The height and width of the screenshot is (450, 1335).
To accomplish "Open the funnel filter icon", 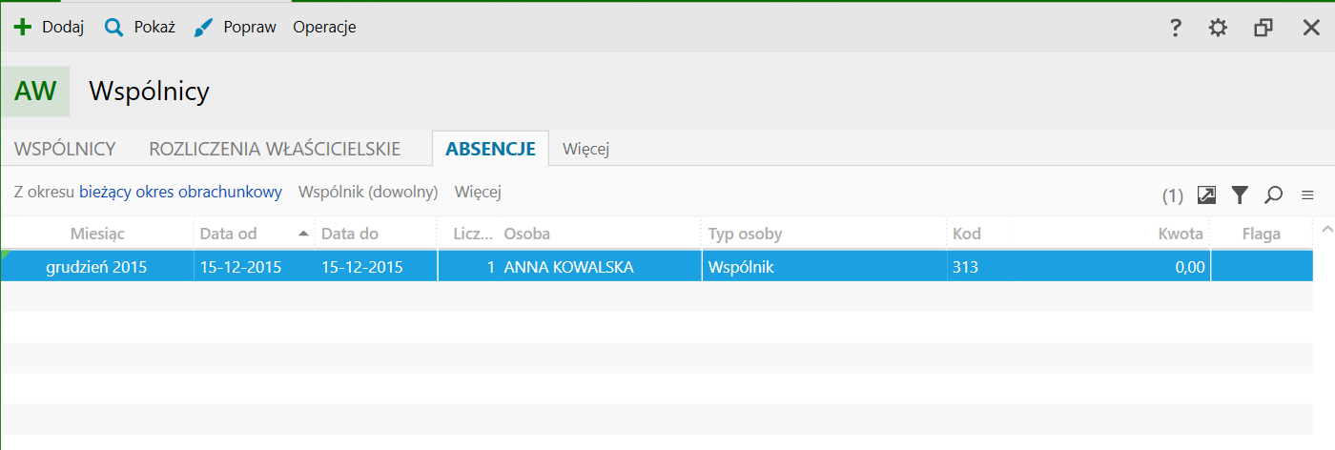I will 1239,195.
